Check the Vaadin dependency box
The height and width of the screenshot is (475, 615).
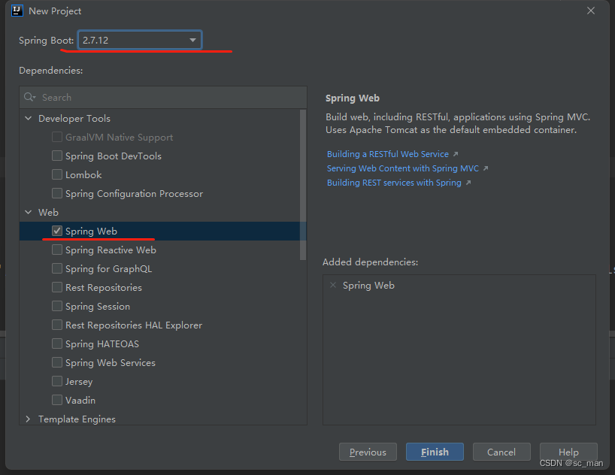coord(57,400)
